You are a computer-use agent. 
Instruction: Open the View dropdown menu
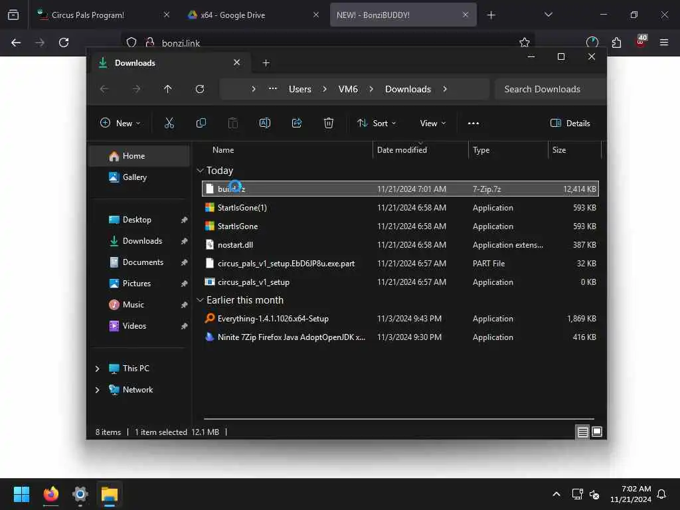point(433,123)
